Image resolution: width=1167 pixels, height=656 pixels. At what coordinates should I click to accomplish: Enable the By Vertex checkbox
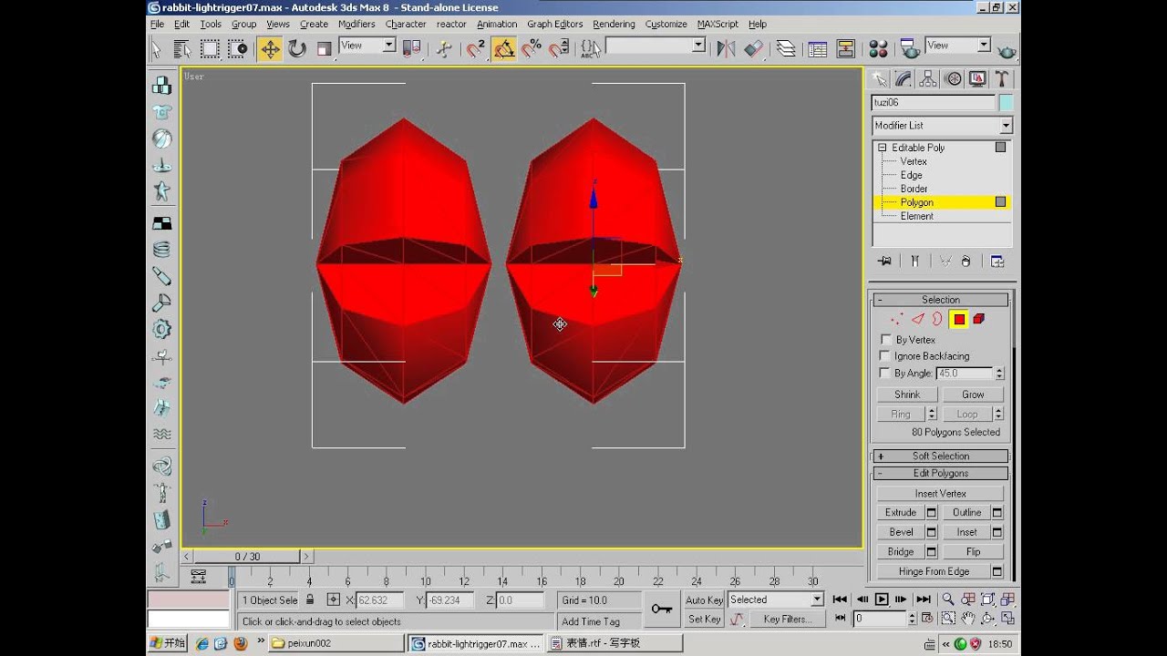[885, 340]
